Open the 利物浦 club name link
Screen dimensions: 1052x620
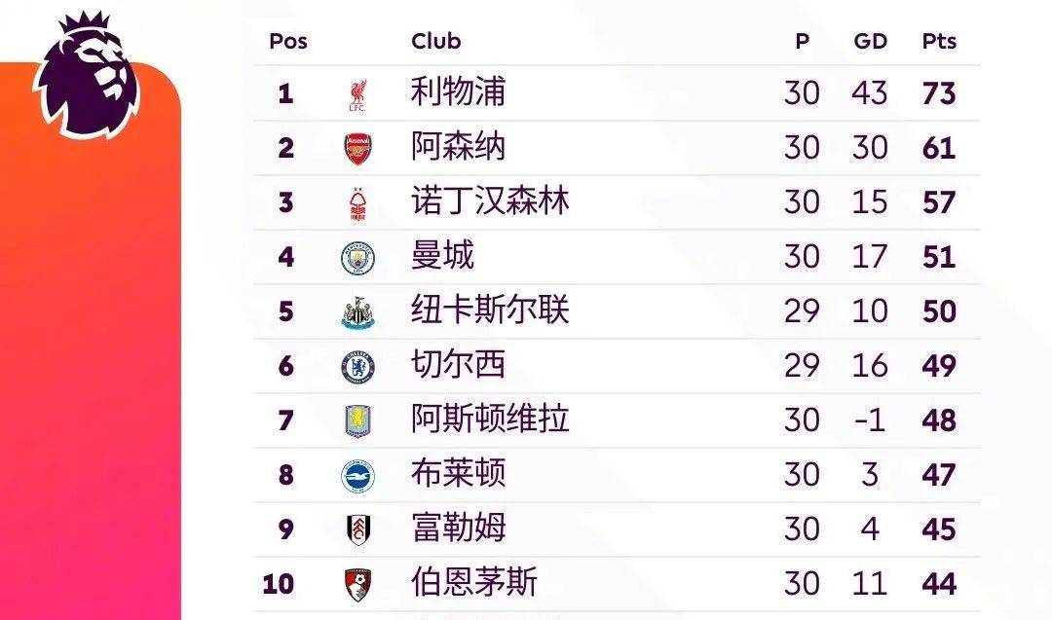(x=458, y=93)
